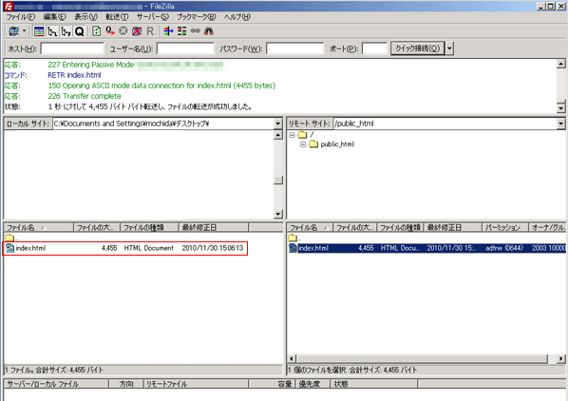
Task: Click message log scroll up arrow
Action: coord(560,64)
